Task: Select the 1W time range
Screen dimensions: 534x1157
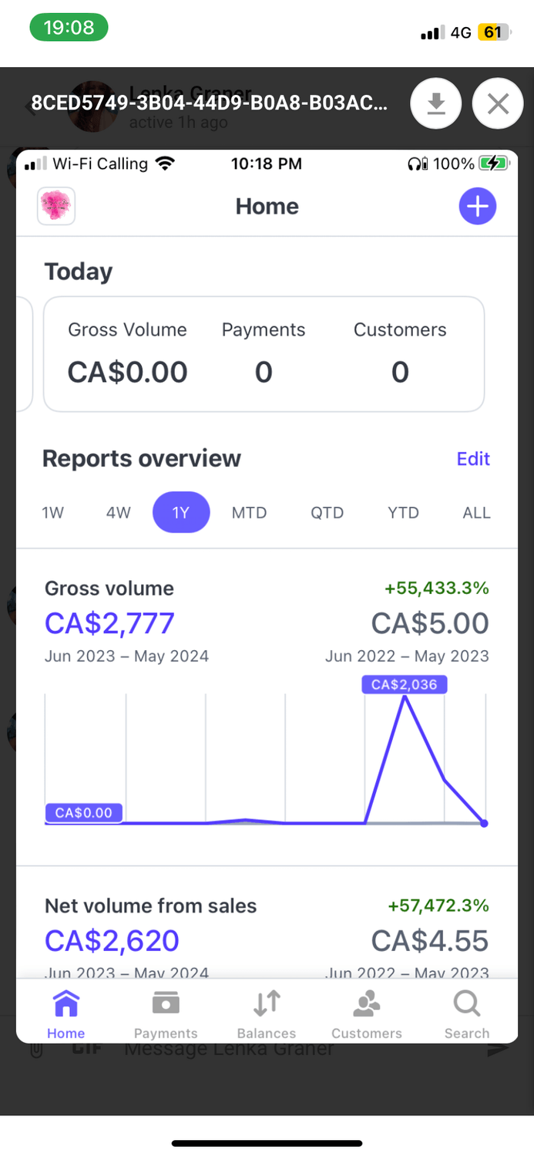Action: point(53,513)
